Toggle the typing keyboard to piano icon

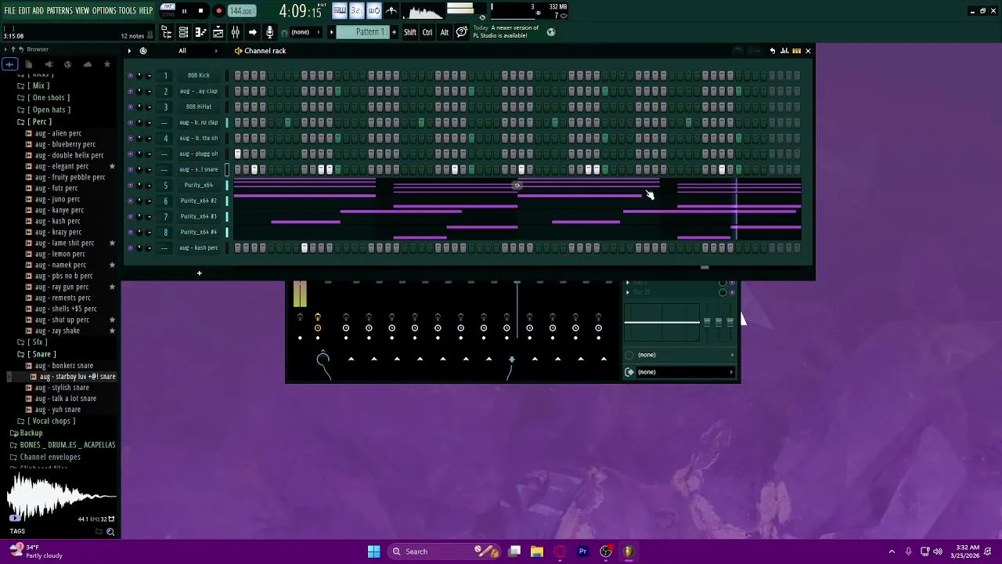[x=339, y=10]
